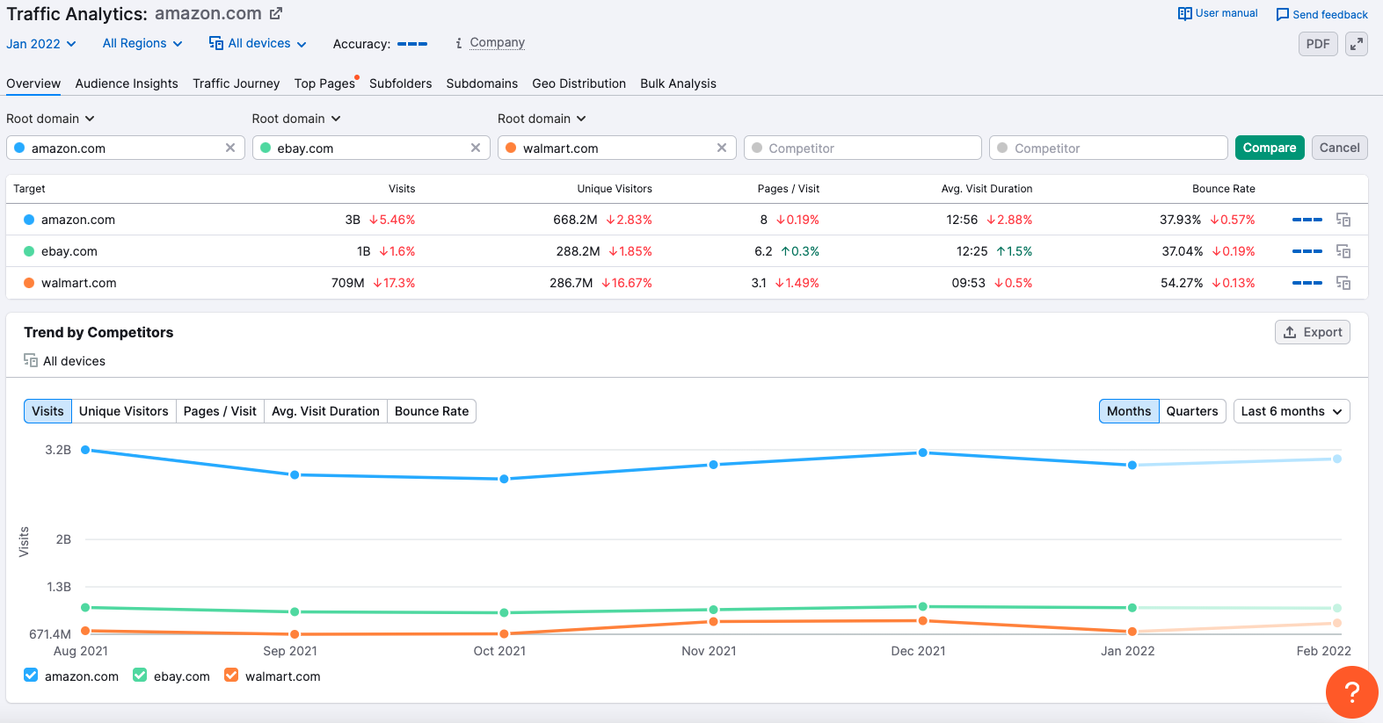1383x723 pixels.
Task: Click the second empty Competitor field
Action: 1109,148
